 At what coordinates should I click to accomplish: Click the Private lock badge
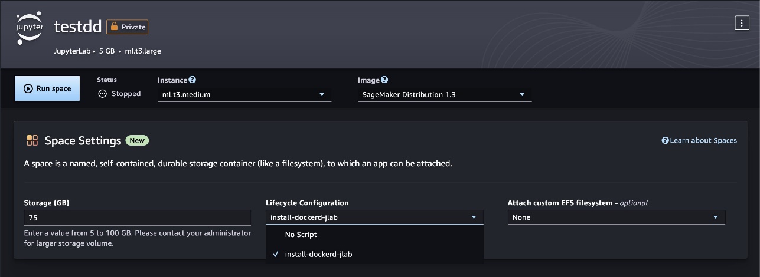point(128,27)
